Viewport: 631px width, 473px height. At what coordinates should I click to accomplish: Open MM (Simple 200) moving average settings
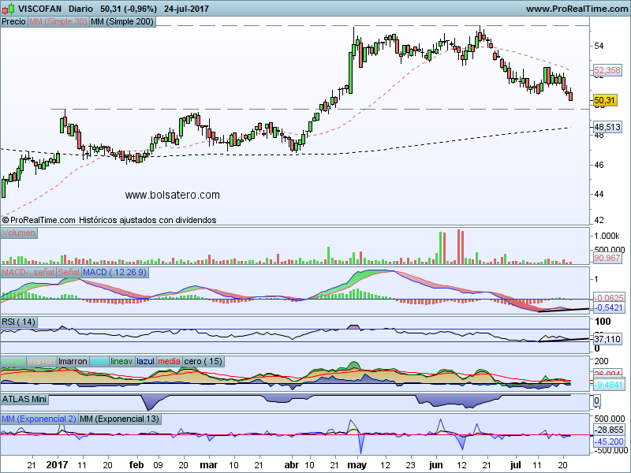[122, 22]
